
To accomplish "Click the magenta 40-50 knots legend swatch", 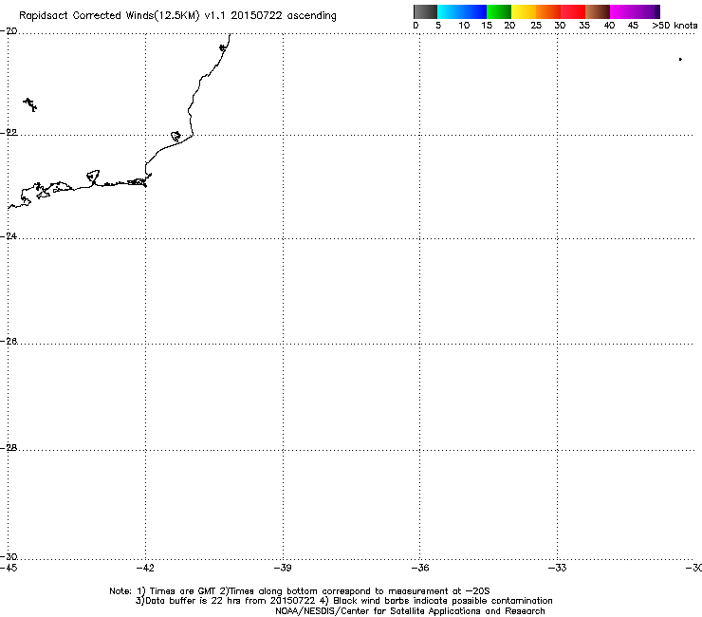I will 632,11.
